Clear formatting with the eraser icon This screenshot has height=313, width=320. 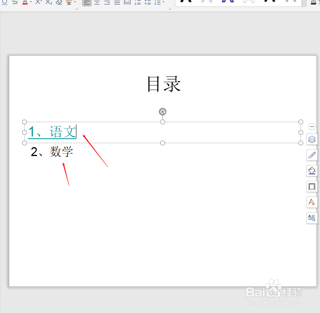point(59,2)
